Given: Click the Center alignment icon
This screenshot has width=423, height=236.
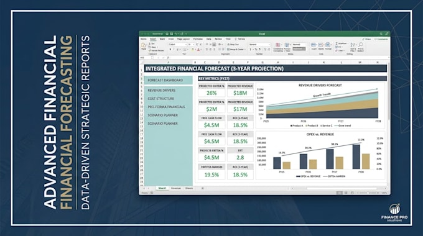Looking at the screenshot, I should click(x=210, y=49).
